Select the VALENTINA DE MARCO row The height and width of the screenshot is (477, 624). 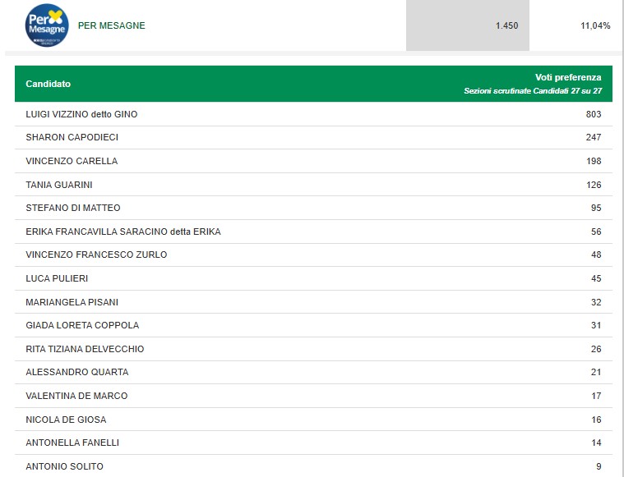point(313,396)
